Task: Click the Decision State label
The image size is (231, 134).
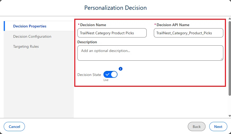Action: [x=89, y=75]
